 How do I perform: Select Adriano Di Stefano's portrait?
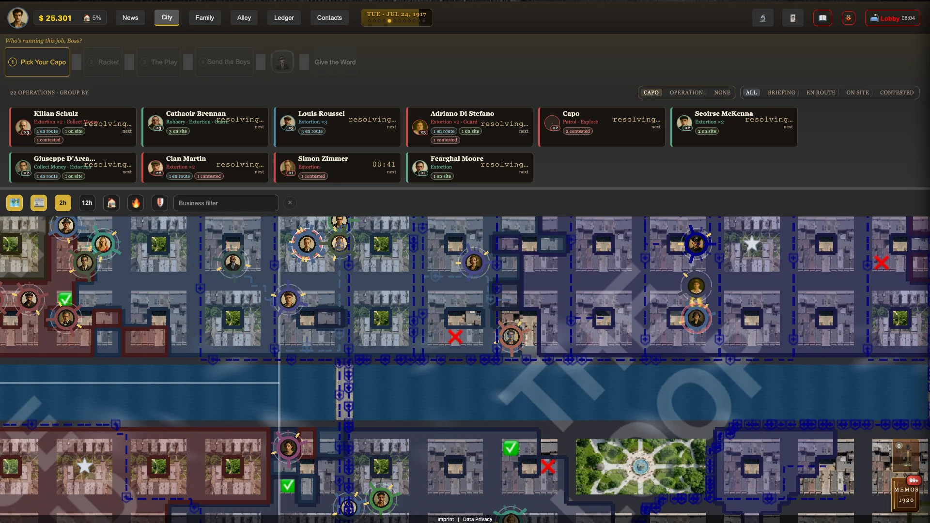[x=420, y=127]
